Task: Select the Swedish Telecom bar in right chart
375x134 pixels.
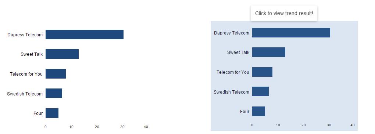Action: point(260,91)
